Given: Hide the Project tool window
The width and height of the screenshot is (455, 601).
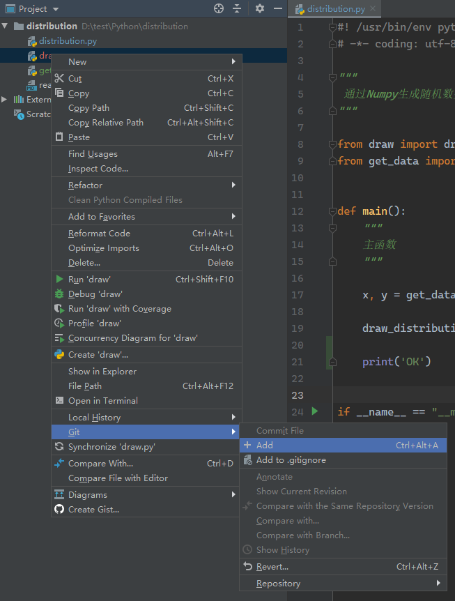Looking at the screenshot, I should point(277,8).
